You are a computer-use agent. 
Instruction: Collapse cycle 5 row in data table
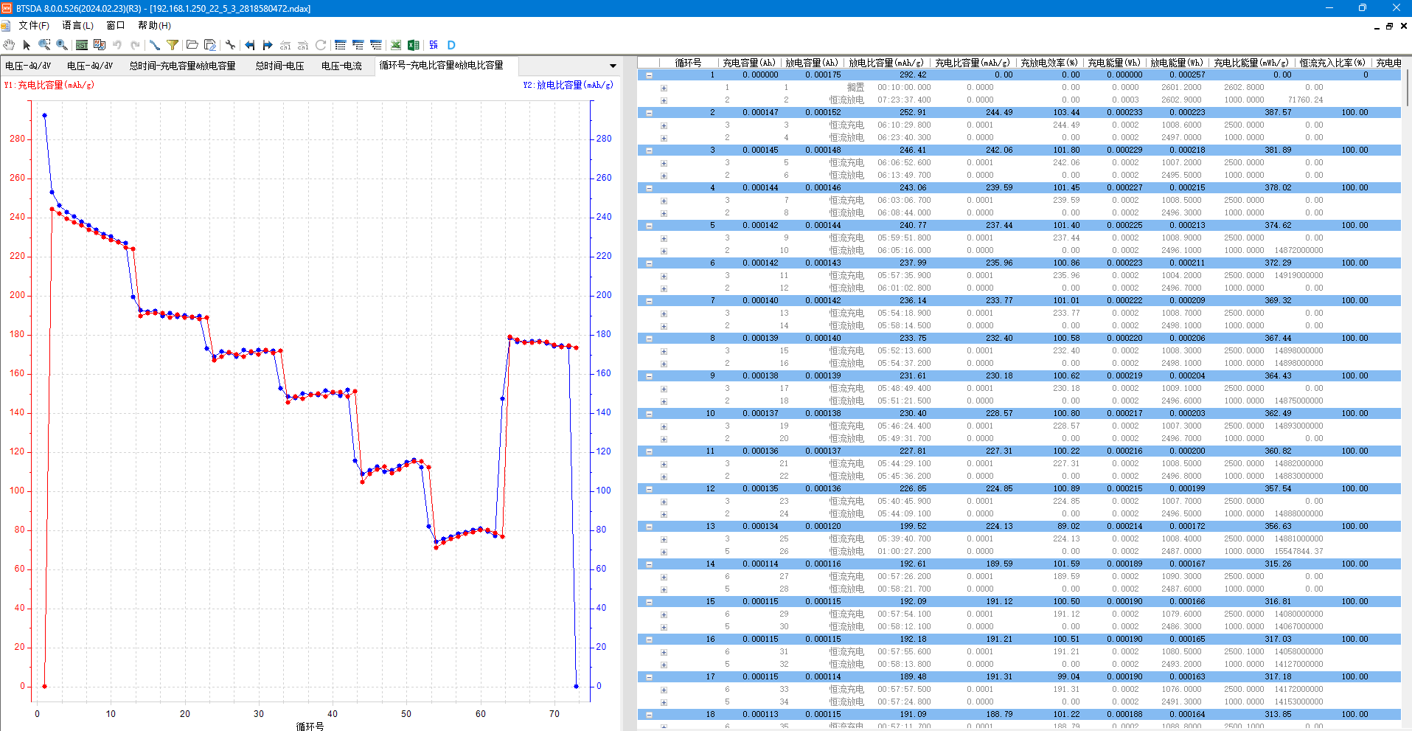pos(650,226)
